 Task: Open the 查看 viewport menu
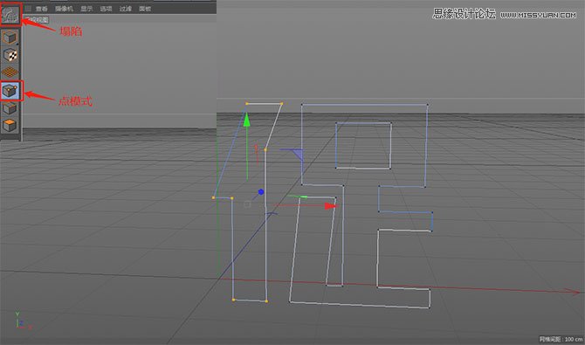[x=41, y=9]
